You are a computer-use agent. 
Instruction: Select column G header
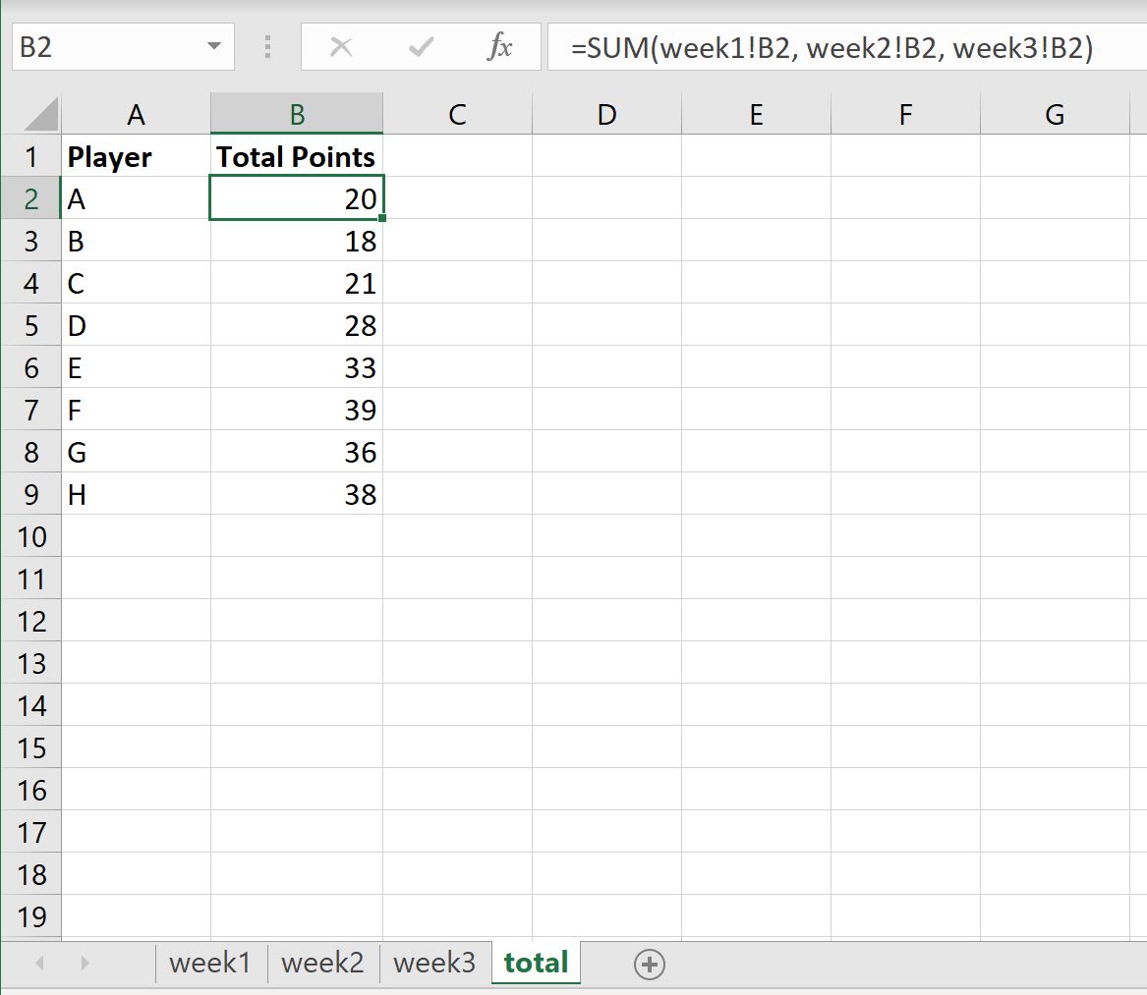(x=1054, y=114)
